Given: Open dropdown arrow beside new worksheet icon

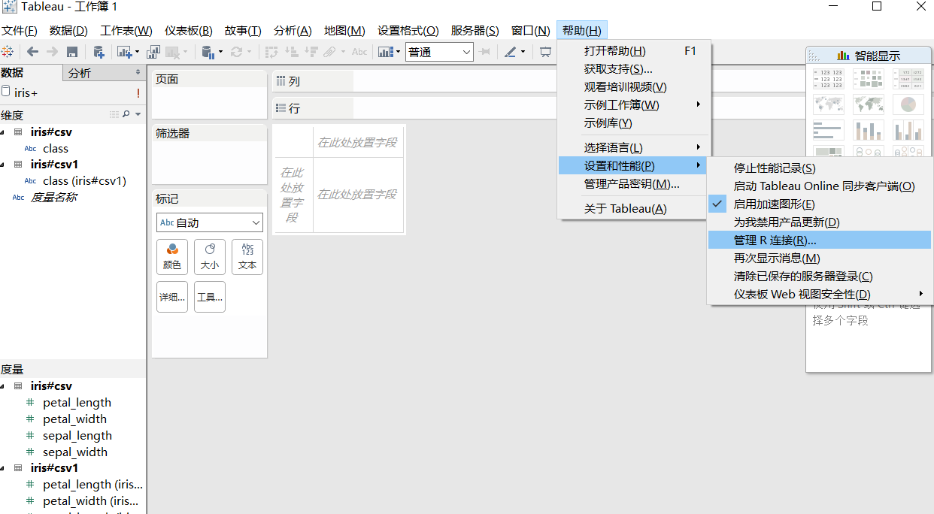Looking at the screenshot, I should click(x=137, y=52).
